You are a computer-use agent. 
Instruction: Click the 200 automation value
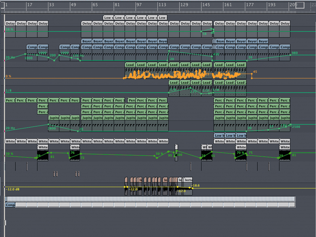coord(53,55)
